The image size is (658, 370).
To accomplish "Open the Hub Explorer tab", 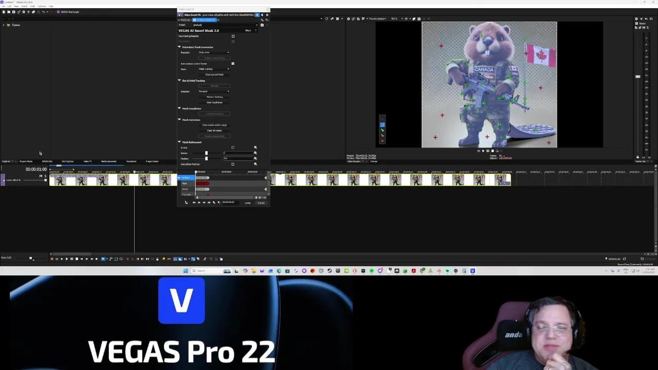I will coord(67,161).
